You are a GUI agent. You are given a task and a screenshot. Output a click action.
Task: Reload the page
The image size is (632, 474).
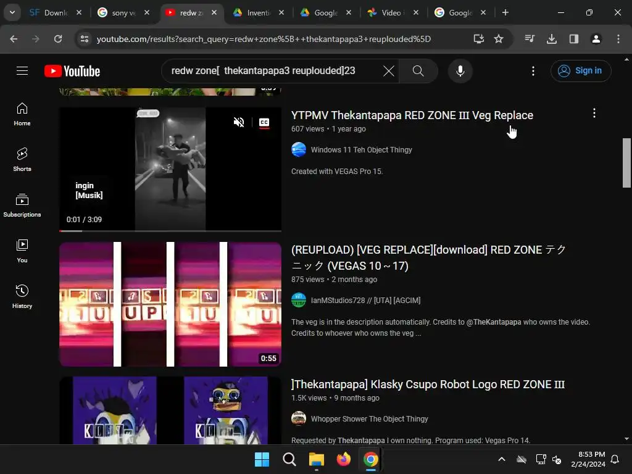point(58,39)
